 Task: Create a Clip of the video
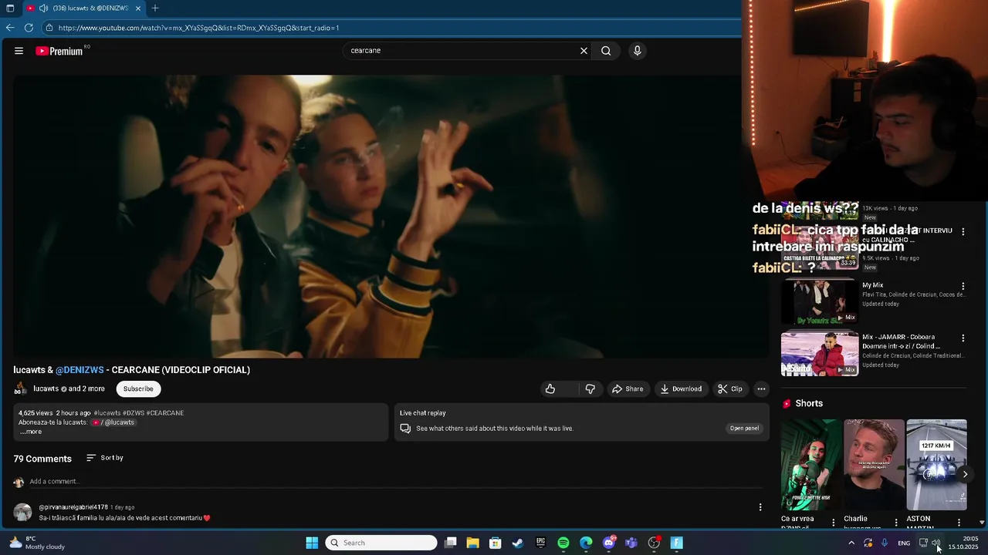click(730, 389)
